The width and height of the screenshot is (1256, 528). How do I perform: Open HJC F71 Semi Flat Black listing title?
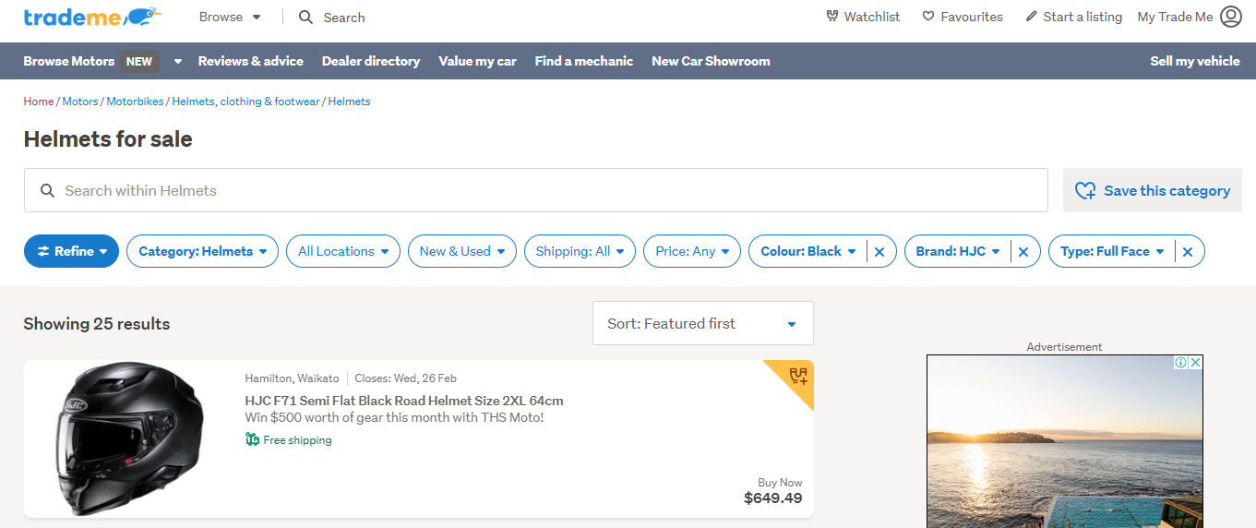[x=404, y=401]
